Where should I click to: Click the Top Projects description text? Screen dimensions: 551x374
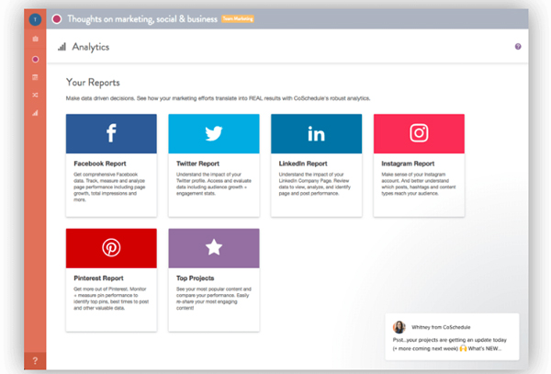[214, 299]
